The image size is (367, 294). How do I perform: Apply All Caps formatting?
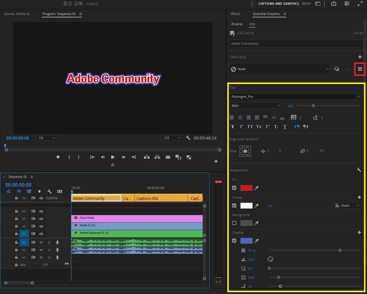click(x=250, y=127)
